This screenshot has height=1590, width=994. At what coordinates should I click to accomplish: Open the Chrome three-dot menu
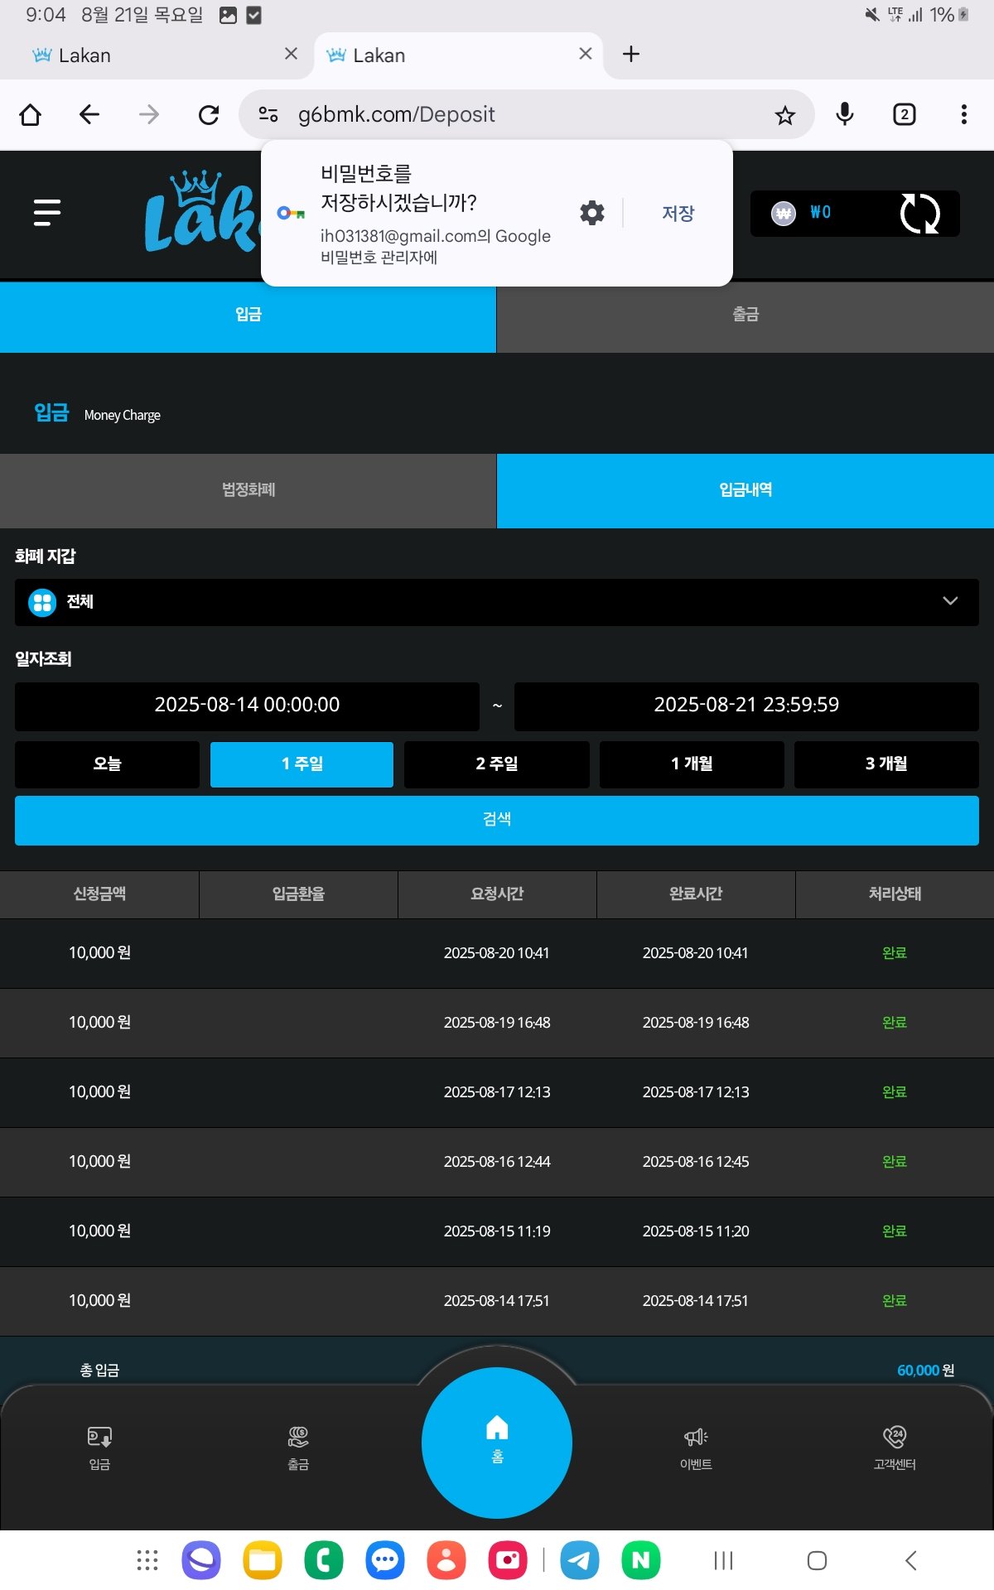pos(963,114)
